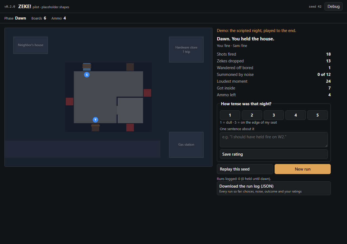347x244 pixels.
Task: Open the Debug panel
Action: click(333, 7)
